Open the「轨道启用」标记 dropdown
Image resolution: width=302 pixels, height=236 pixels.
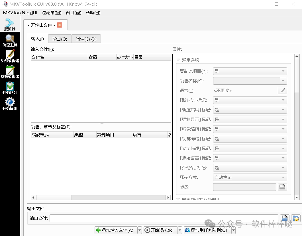click(250, 110)
